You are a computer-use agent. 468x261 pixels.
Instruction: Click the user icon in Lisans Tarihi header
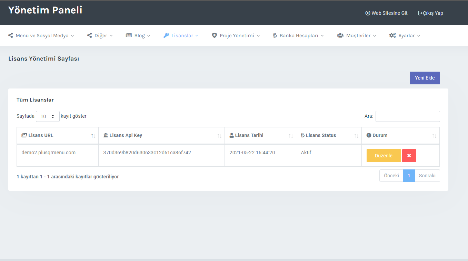point(231,135)
